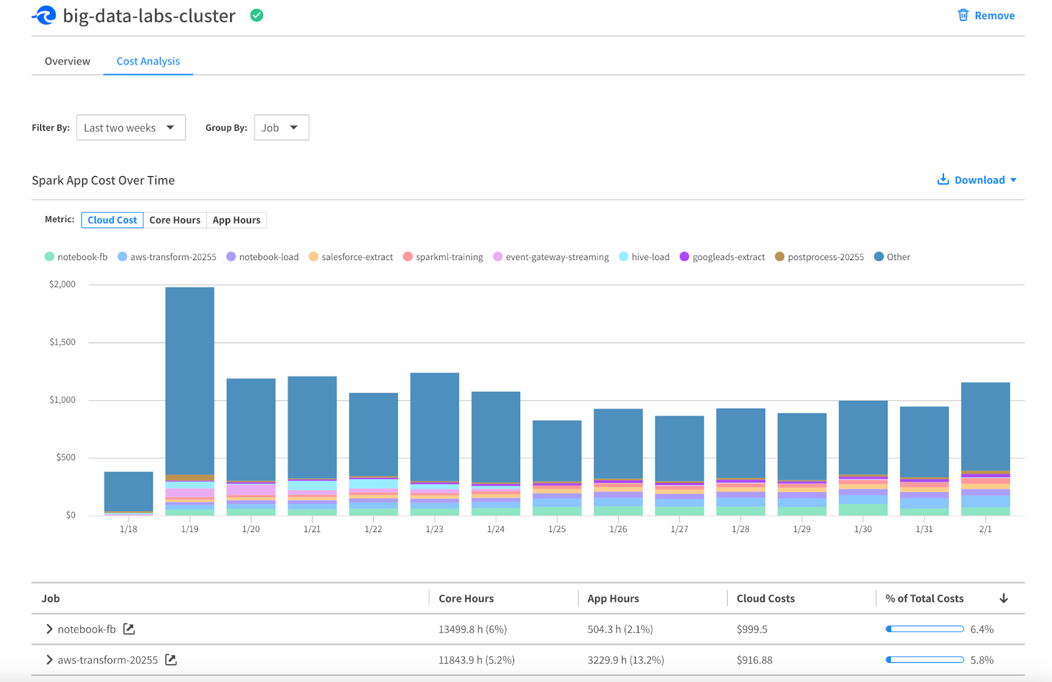The height and width of the screenshot is (682, 1052).
Task: Click the Core Hours column header
Action: tap(466, 598)
